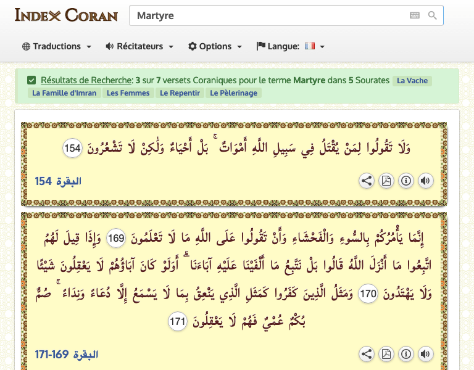Play audio for verses 169-171
Image resolution: width=474 pixels, height=370 pixels.
pos(426,354)
